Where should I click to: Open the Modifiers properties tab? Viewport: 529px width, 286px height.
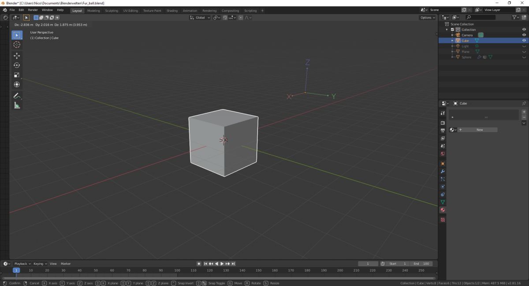pos(443,171)
